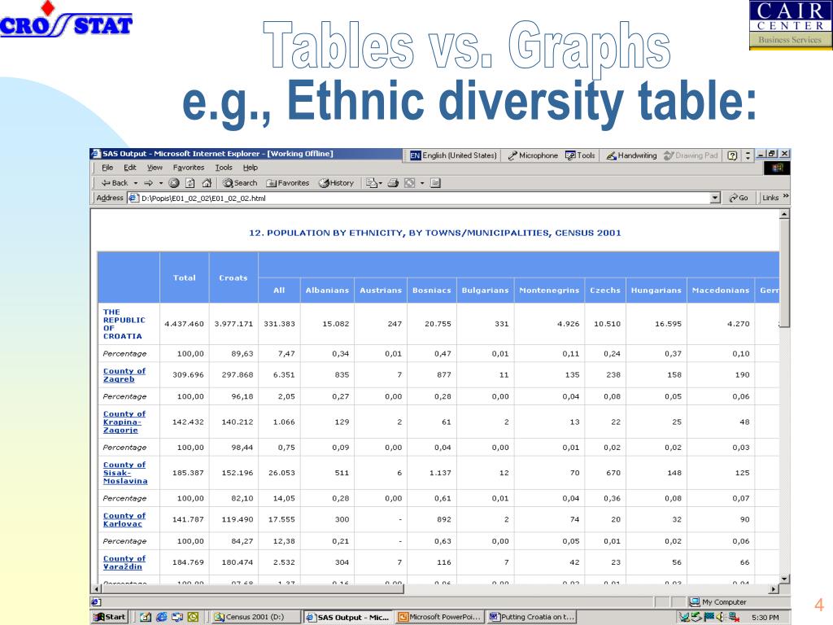The image size is (833, 625).
Task: Open the County of Karlovac link
Action: 124,520
